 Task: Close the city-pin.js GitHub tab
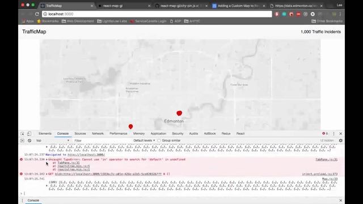pos(206,6)
